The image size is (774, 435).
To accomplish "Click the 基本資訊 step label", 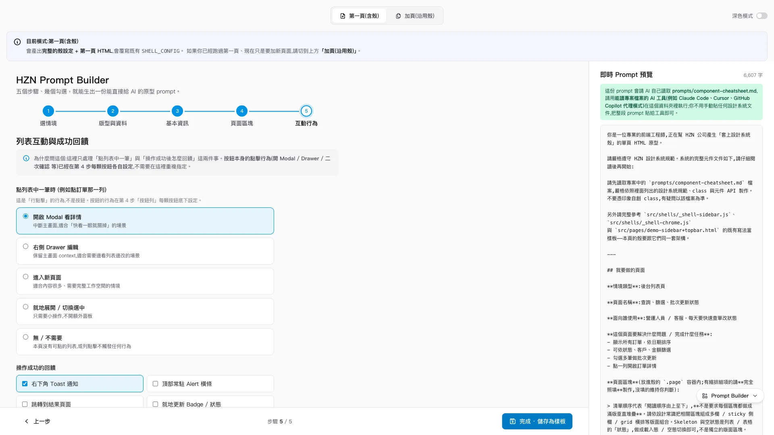I will 177,123.
